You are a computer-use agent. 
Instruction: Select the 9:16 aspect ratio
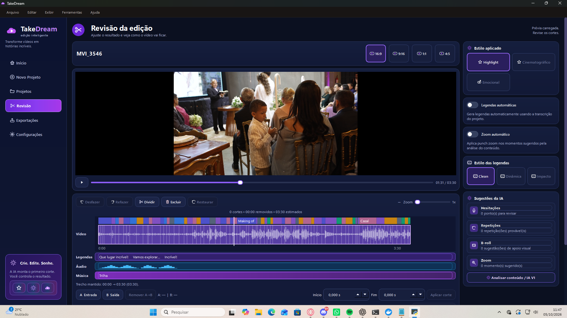click(x=399, y=53)
